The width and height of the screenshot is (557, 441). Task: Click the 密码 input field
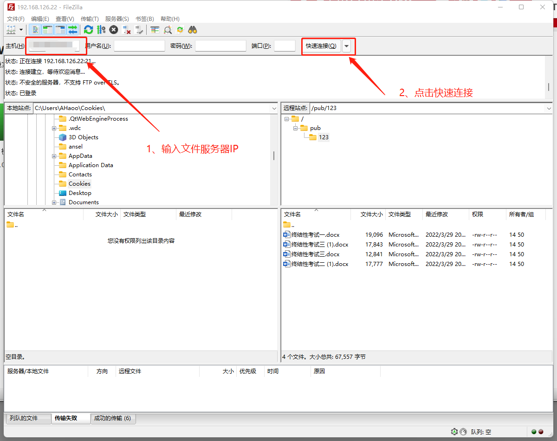pyautogui.click(x=220, y=45)
